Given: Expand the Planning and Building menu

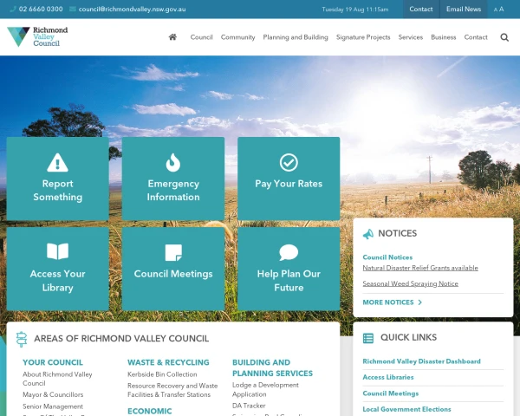Looking at the screenshot, I should (x=296, y=37).
